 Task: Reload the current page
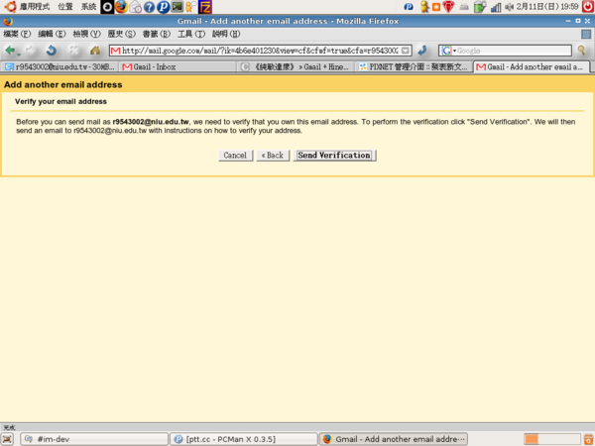(x=52, y=51)
